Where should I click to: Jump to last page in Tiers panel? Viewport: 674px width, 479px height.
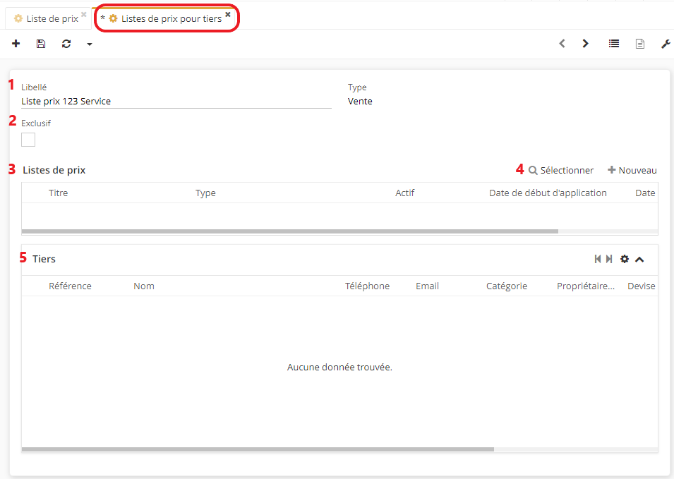tap(609, 260)
